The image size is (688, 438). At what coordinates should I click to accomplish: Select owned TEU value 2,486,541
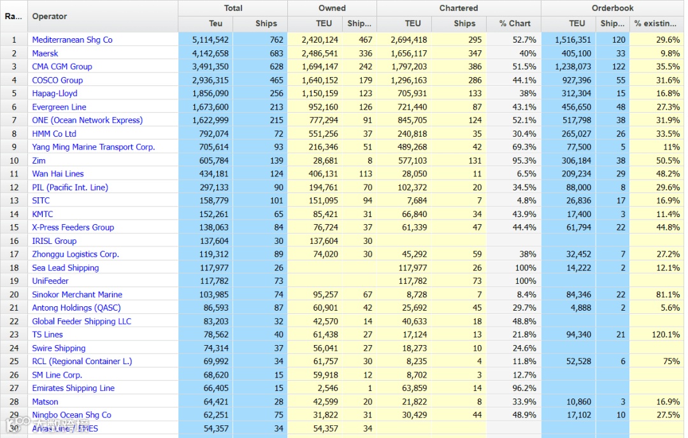tap(320, 53)
